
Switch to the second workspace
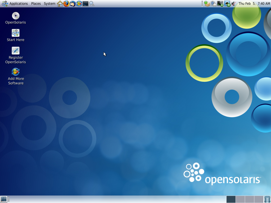(x=240, y=199)
